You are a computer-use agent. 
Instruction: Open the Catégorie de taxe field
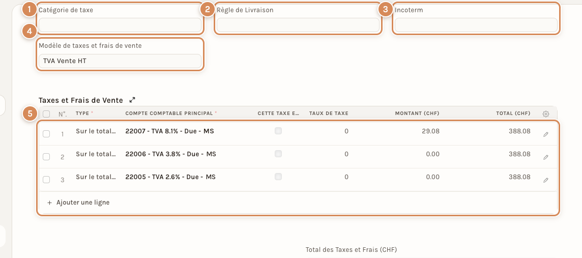tap(120, 25)
